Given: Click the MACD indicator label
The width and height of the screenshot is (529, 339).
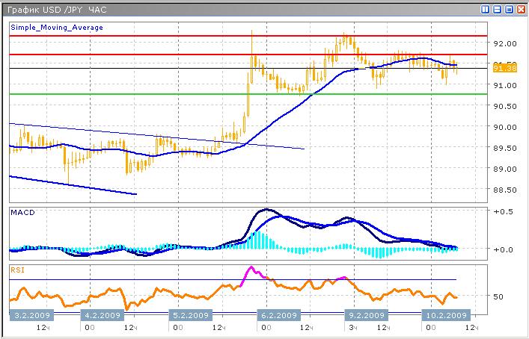Looking at the screenshot, I should pyautogui.click(x=22, y=213).
